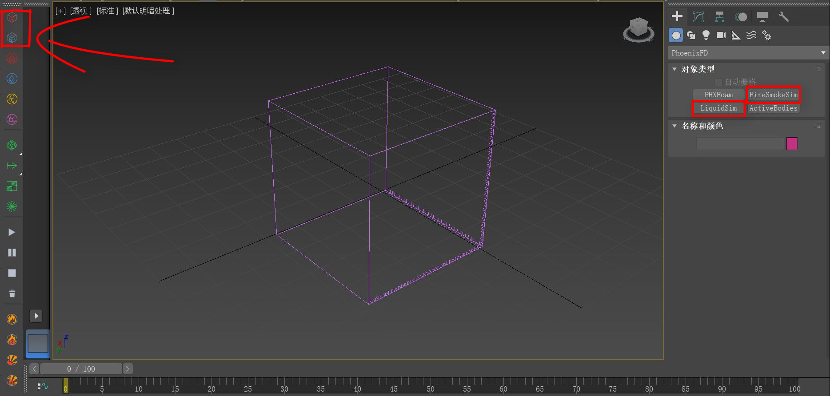Collapse the 名称和颜色 rollout
The height and width of the screenshot is (396, 830).
[674, 126]
